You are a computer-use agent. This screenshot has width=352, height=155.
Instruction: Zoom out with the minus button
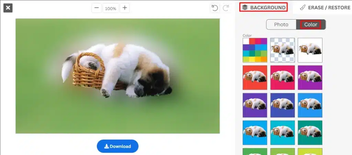pos(97,8)
